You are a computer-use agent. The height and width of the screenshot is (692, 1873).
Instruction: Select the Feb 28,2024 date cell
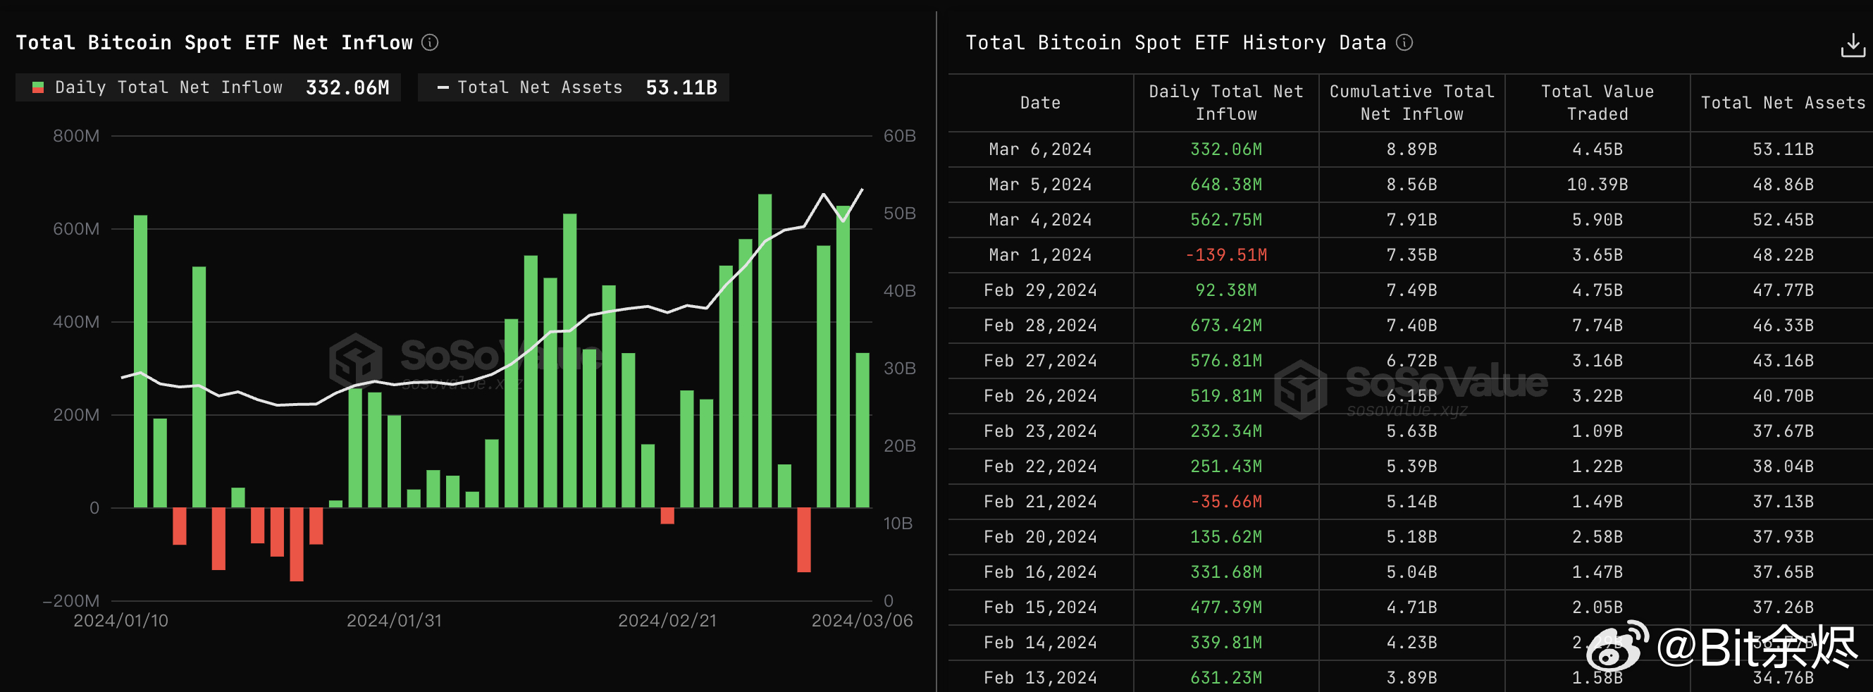coord(1040,326)
